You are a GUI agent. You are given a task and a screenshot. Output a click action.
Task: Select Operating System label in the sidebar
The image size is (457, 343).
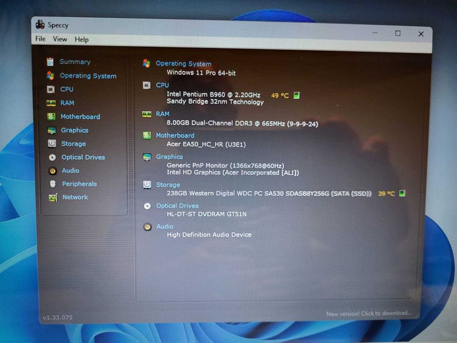pos(88,76)
